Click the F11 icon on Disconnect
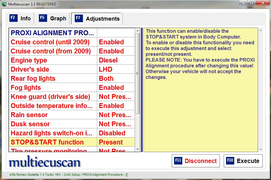The width and height of the screenshot is (271, 180). coord(178,161)
